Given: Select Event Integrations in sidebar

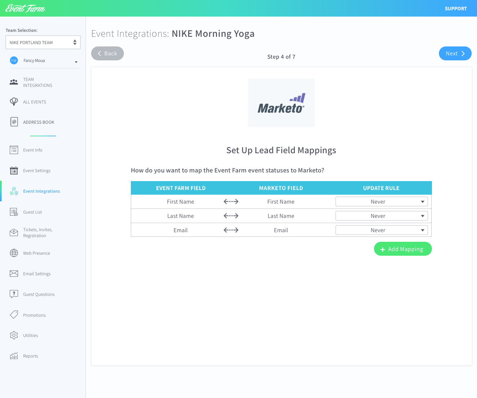Looking at the screenshot, I should [41, 191].
